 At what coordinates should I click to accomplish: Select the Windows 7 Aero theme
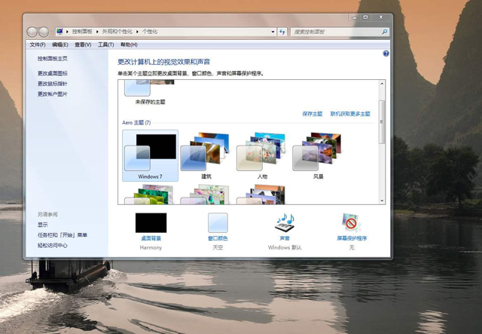point(151,155)
